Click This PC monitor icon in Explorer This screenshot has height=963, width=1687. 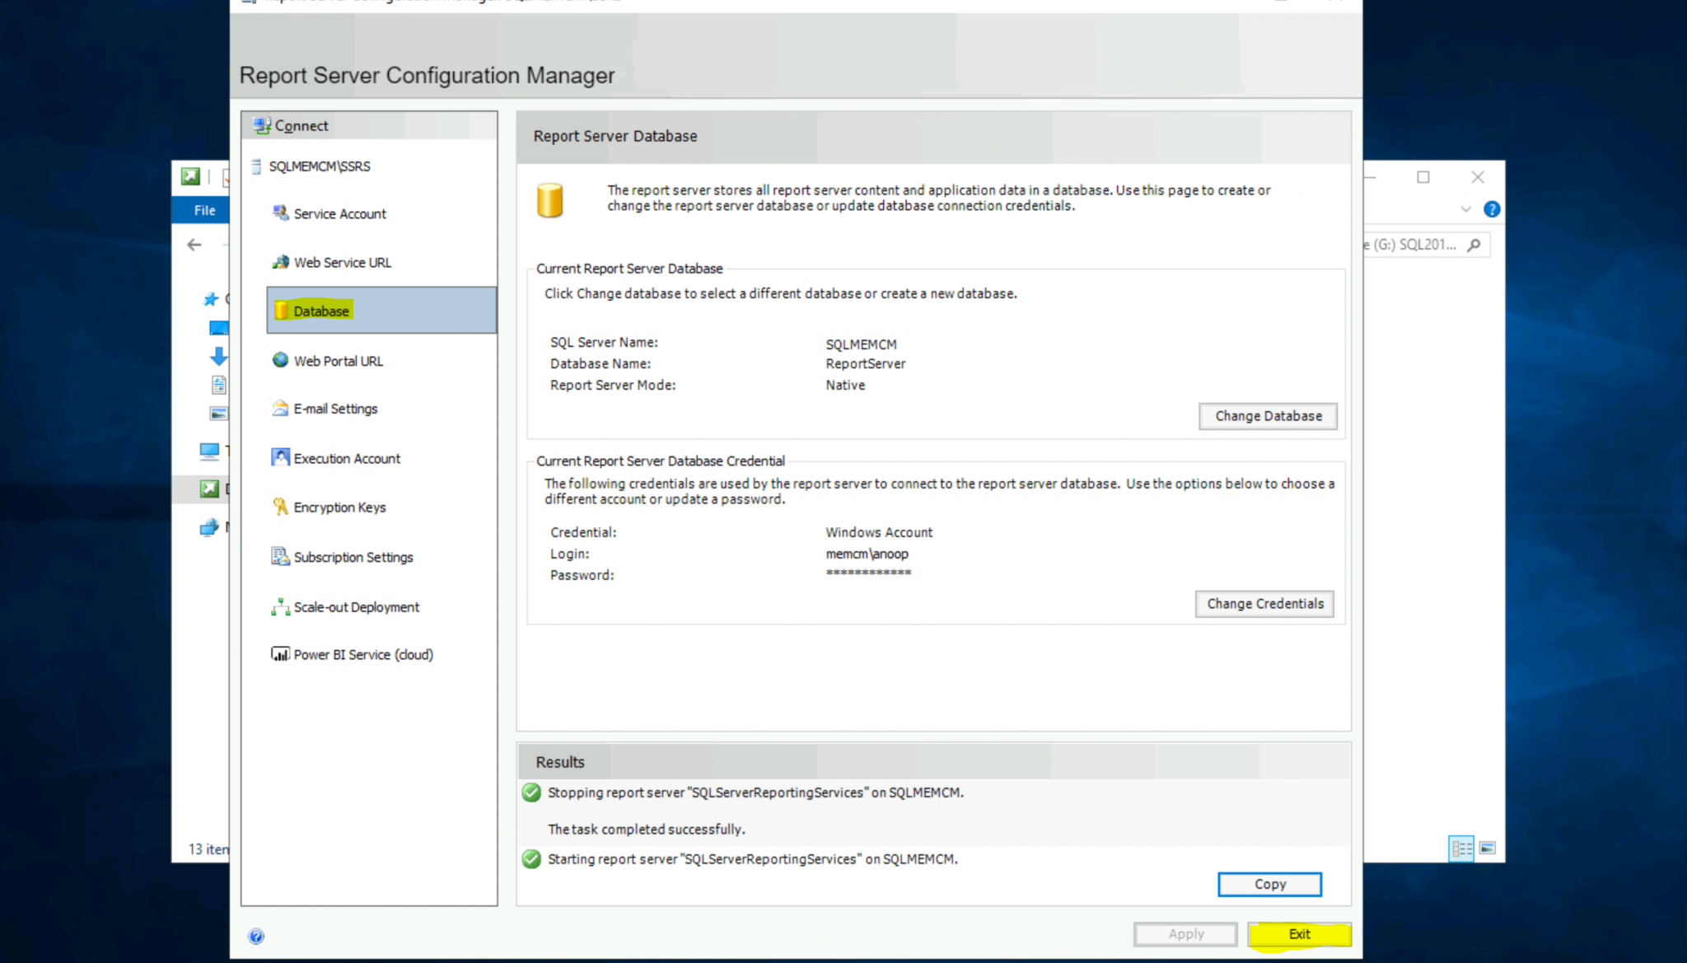click(209, 451)
